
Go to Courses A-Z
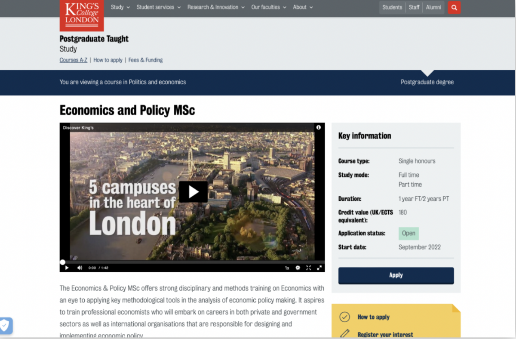74,60
